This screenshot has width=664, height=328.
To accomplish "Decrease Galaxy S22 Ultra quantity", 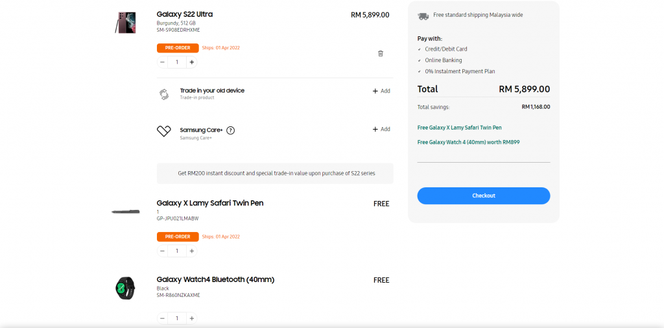I will [162, 62].
